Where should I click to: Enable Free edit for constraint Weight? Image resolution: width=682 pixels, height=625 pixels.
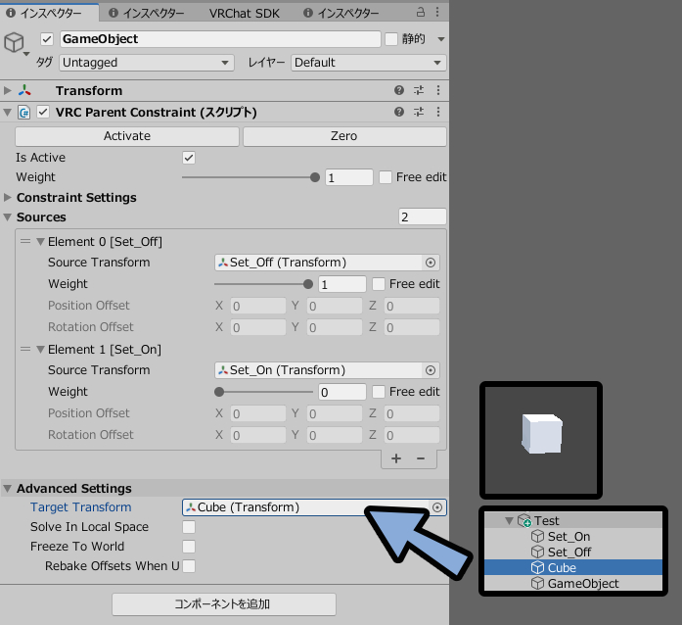click(386, 177)
